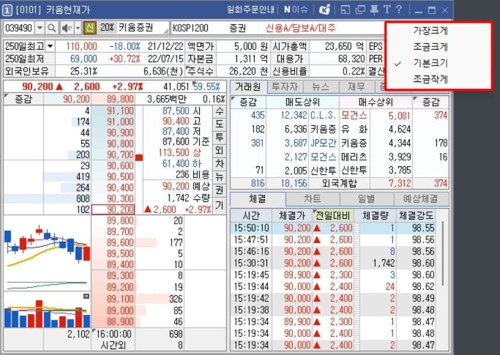Expand the stock code 039490 dropdown
Image resolution: width=500 pixels, height=355 pixels.
(40, 28)
